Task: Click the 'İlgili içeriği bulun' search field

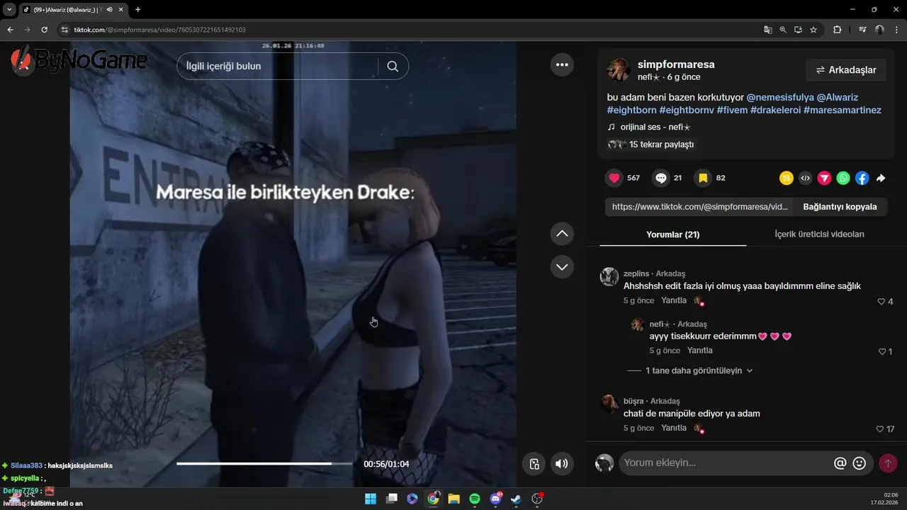Action: click(277, 66)
